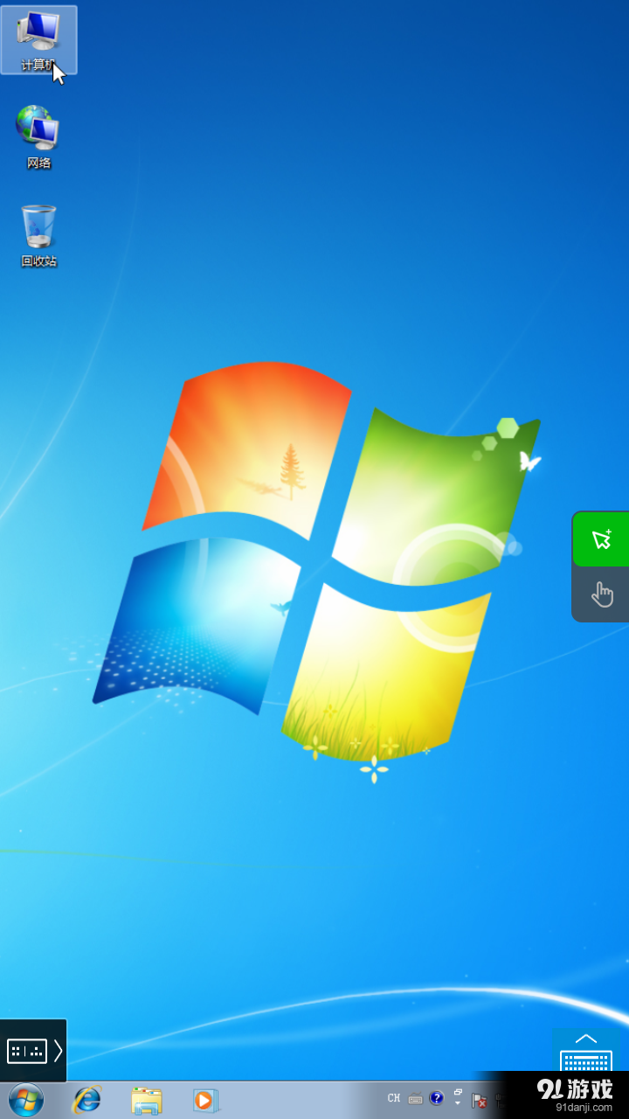Switch to touch hand gesture mode
This screenshot has width=629, height=1119.
[x=601, y=594]
